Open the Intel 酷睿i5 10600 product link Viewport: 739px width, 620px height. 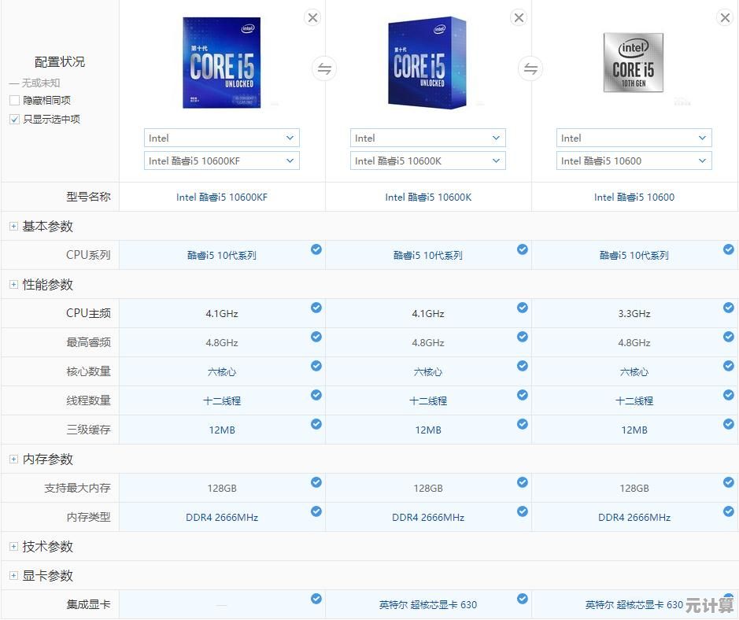(x=634, y=197)
